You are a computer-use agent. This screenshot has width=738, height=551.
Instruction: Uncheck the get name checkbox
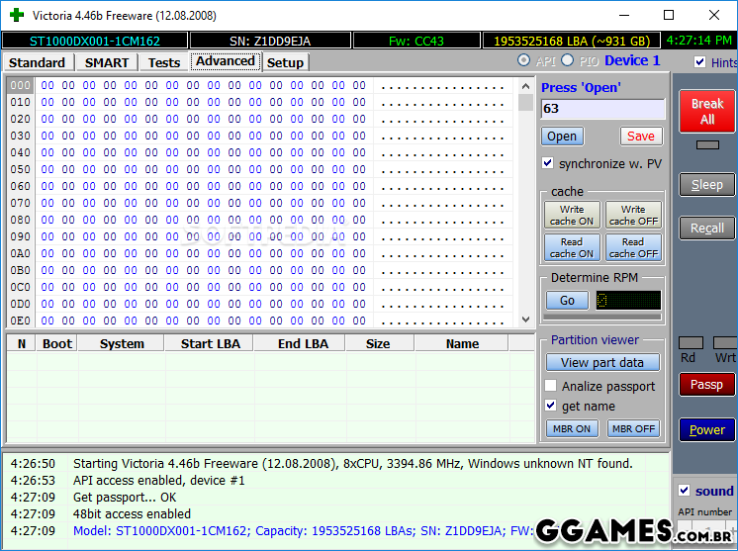coord(552,406)
